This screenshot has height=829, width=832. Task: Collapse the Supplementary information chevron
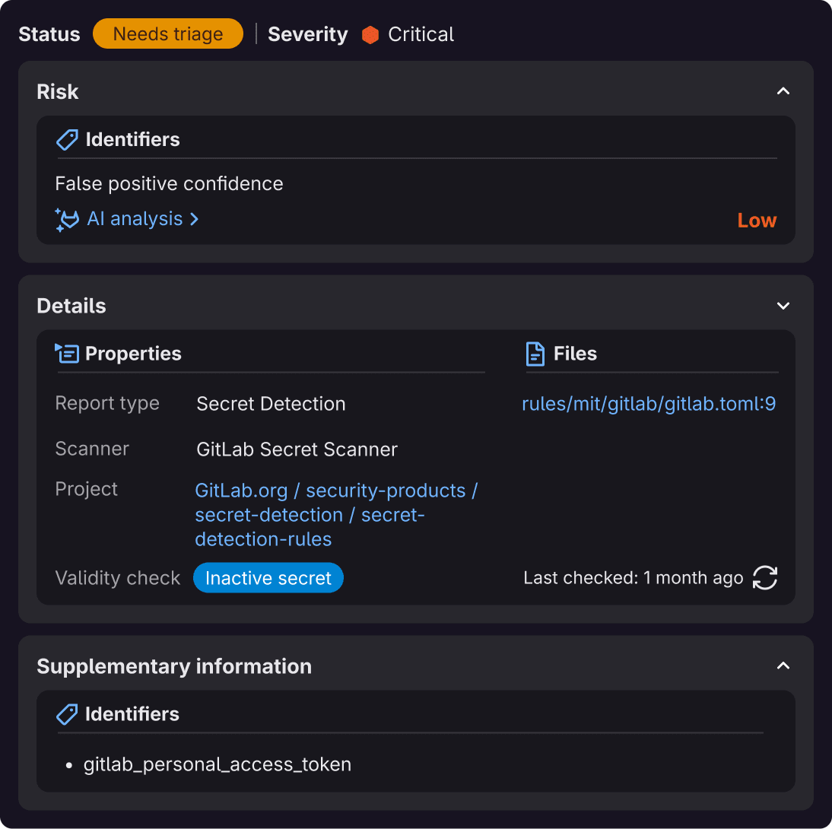coord(783,665)
